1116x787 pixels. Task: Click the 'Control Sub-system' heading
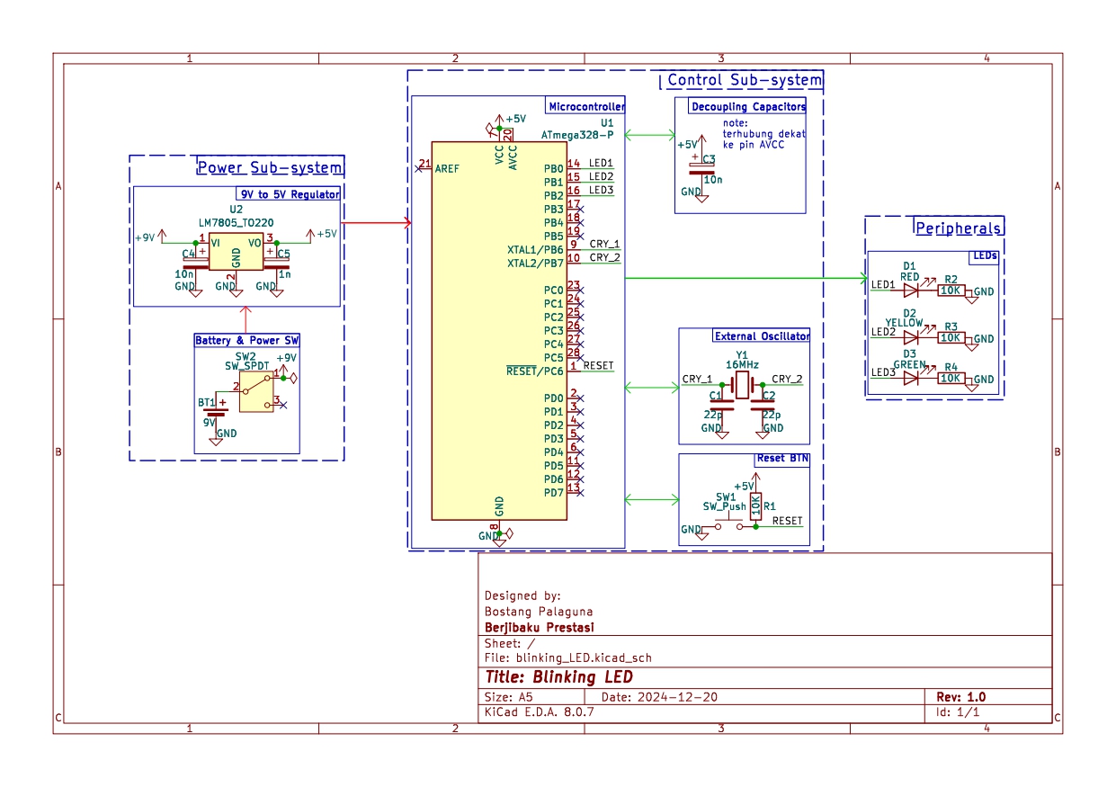[x=745, y=80]
